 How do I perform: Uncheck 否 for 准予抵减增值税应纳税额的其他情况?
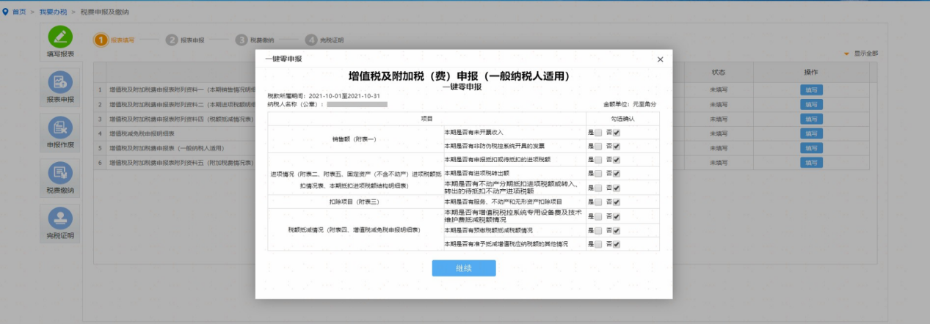[x=617, y=244]
